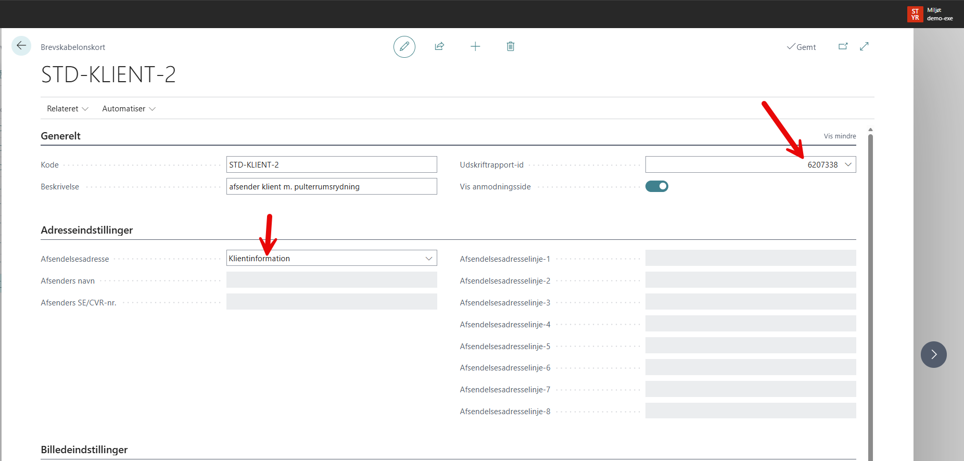964x461 pixels.
Task: Click the STYR environment badge
Action: pos(915,15)
